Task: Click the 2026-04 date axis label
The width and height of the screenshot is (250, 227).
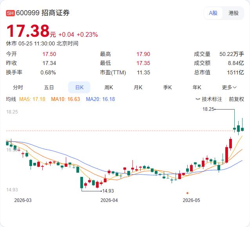Action: coord(109,200)
